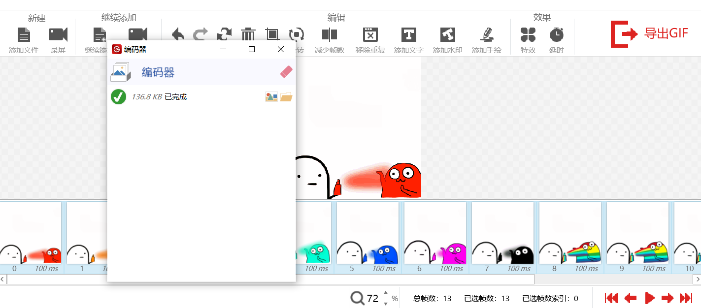Open output folder of completed encoding
Viewport: 701px width, 308px height.
tap(286, 97)
